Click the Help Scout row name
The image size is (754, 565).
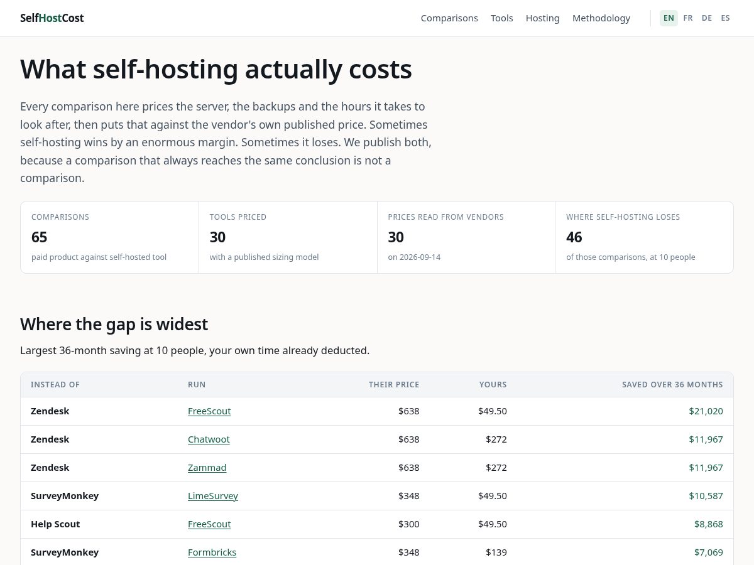coord(55,524)
